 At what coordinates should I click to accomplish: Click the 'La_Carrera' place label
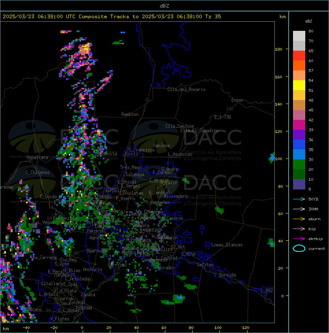pyautogui.click(x=45, y=257)
